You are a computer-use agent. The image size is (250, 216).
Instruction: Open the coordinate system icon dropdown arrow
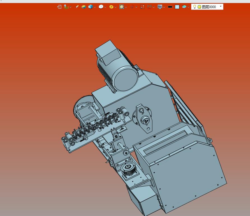pyautogui.click(x=70, y=7)
